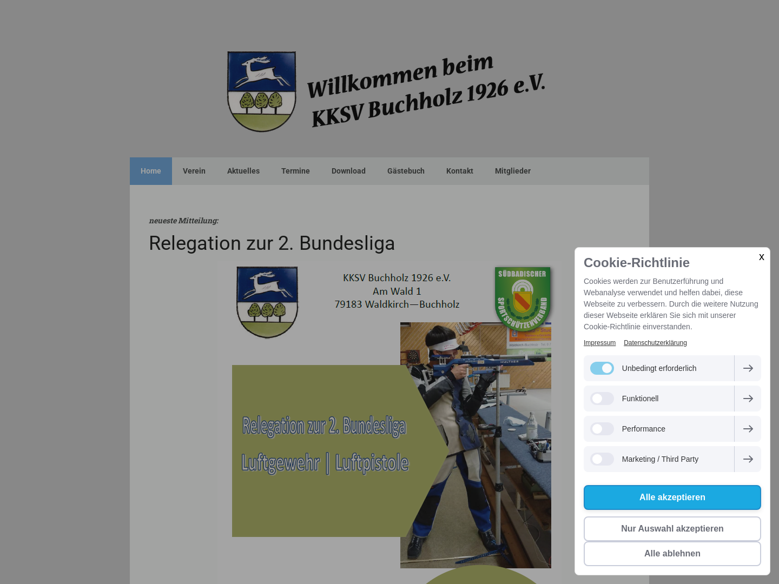Open the Verein menu item
The height and width of the screenshot is (584, 779).
[x=194, y=171]
